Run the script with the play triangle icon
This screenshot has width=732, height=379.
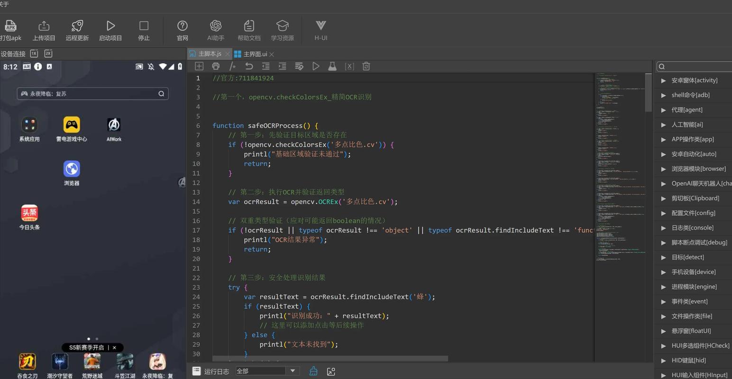pyautogui.click(x=316, y=66)
